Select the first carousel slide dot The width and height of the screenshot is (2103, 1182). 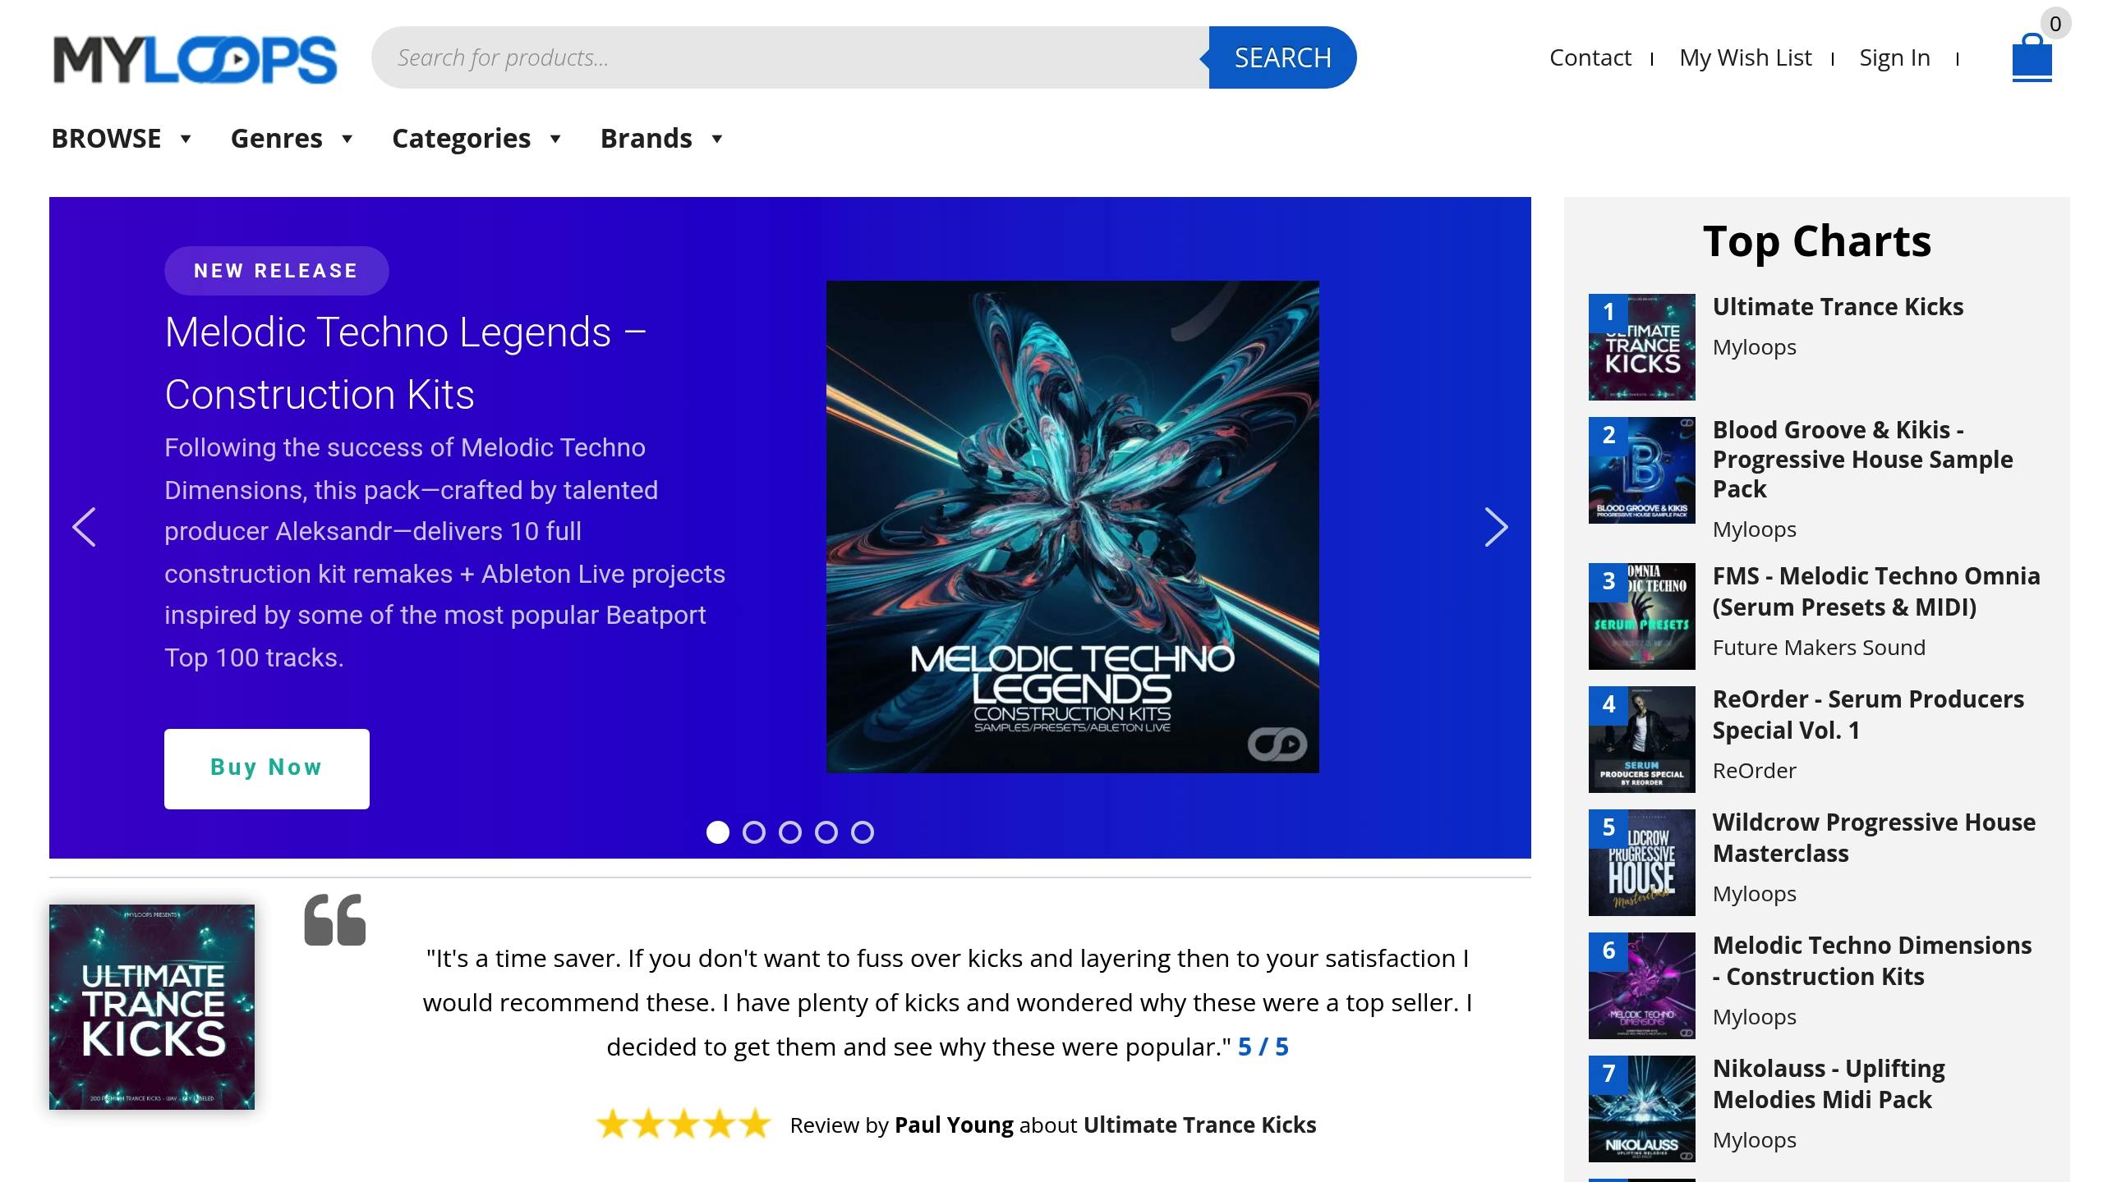718,832
